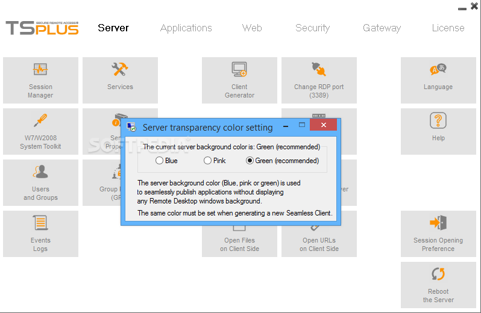The image size is (481, 313).
Task: Close the transparency color setting dialog
Action: point(323,125)
